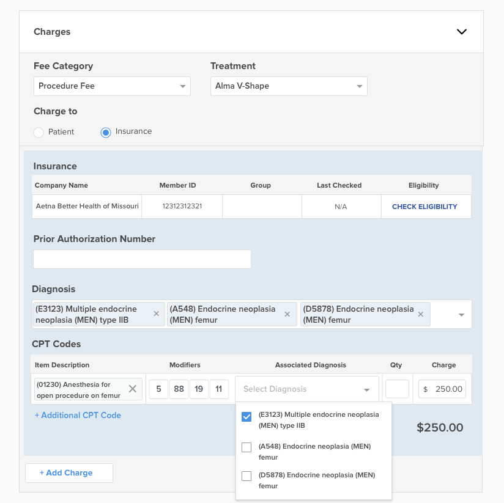Click the Modifiers column header
The height and width of the screenshot is (503, 504).
pyautogui.click(x=185, y=365)
